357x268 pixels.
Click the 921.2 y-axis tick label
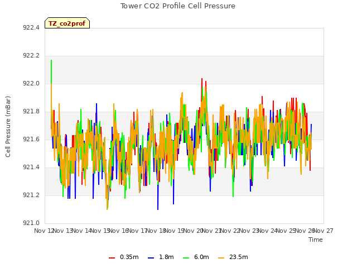pyautogui.click(x=31, y=195)
